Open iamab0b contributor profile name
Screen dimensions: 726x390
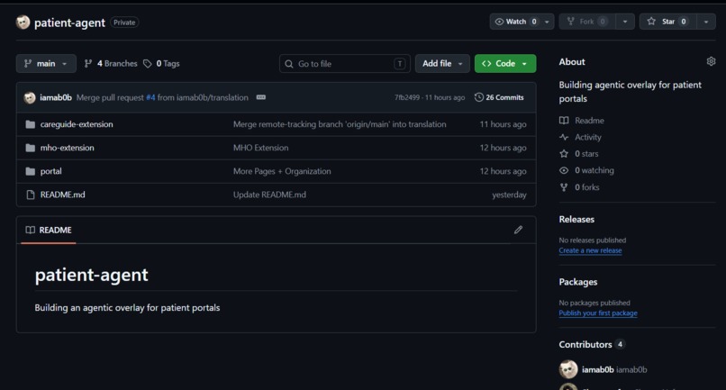click(598, 369)
